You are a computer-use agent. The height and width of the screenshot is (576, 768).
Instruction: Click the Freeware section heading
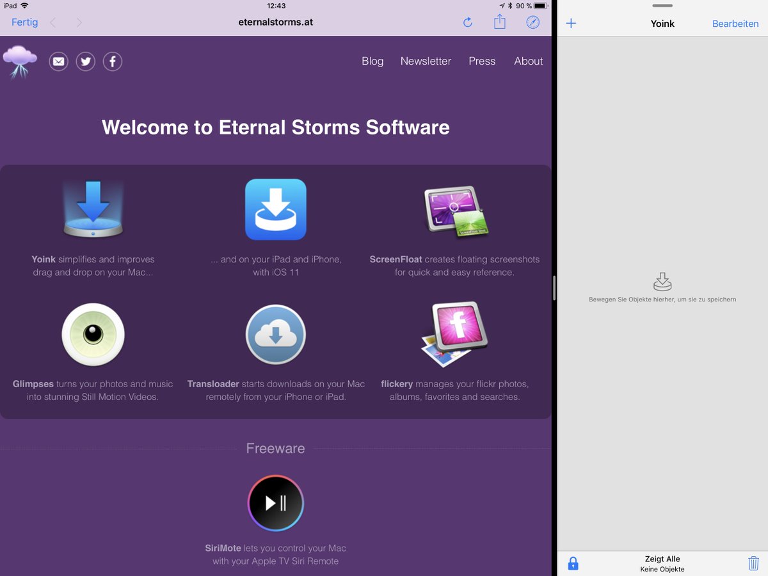[x=276, y=449]
